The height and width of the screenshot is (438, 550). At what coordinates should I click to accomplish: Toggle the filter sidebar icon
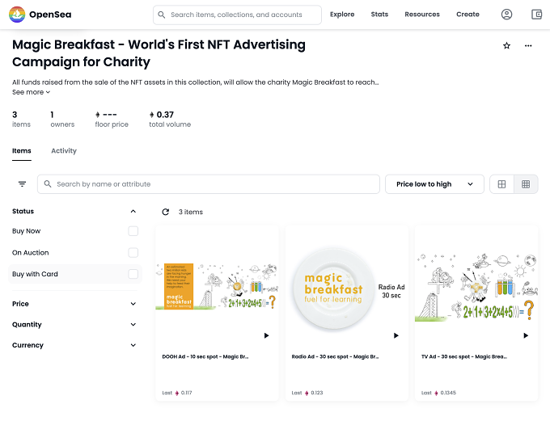coord(22,184)
